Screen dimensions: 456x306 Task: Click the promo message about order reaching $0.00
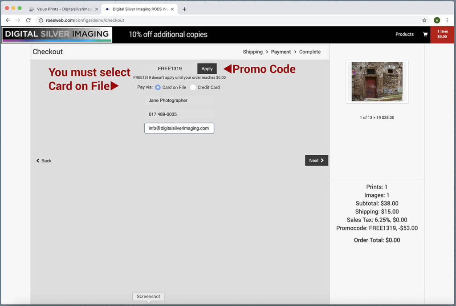click(x=179, y=77)
